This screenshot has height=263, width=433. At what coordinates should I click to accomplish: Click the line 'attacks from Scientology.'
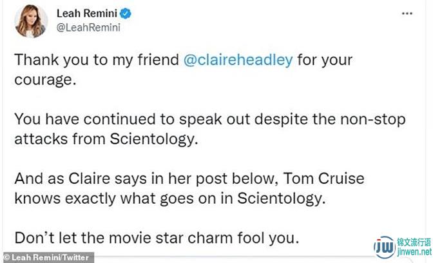(x=106, y=139)
